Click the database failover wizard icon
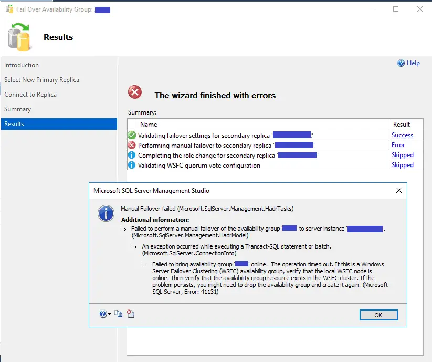 click(x=19, y=37)
